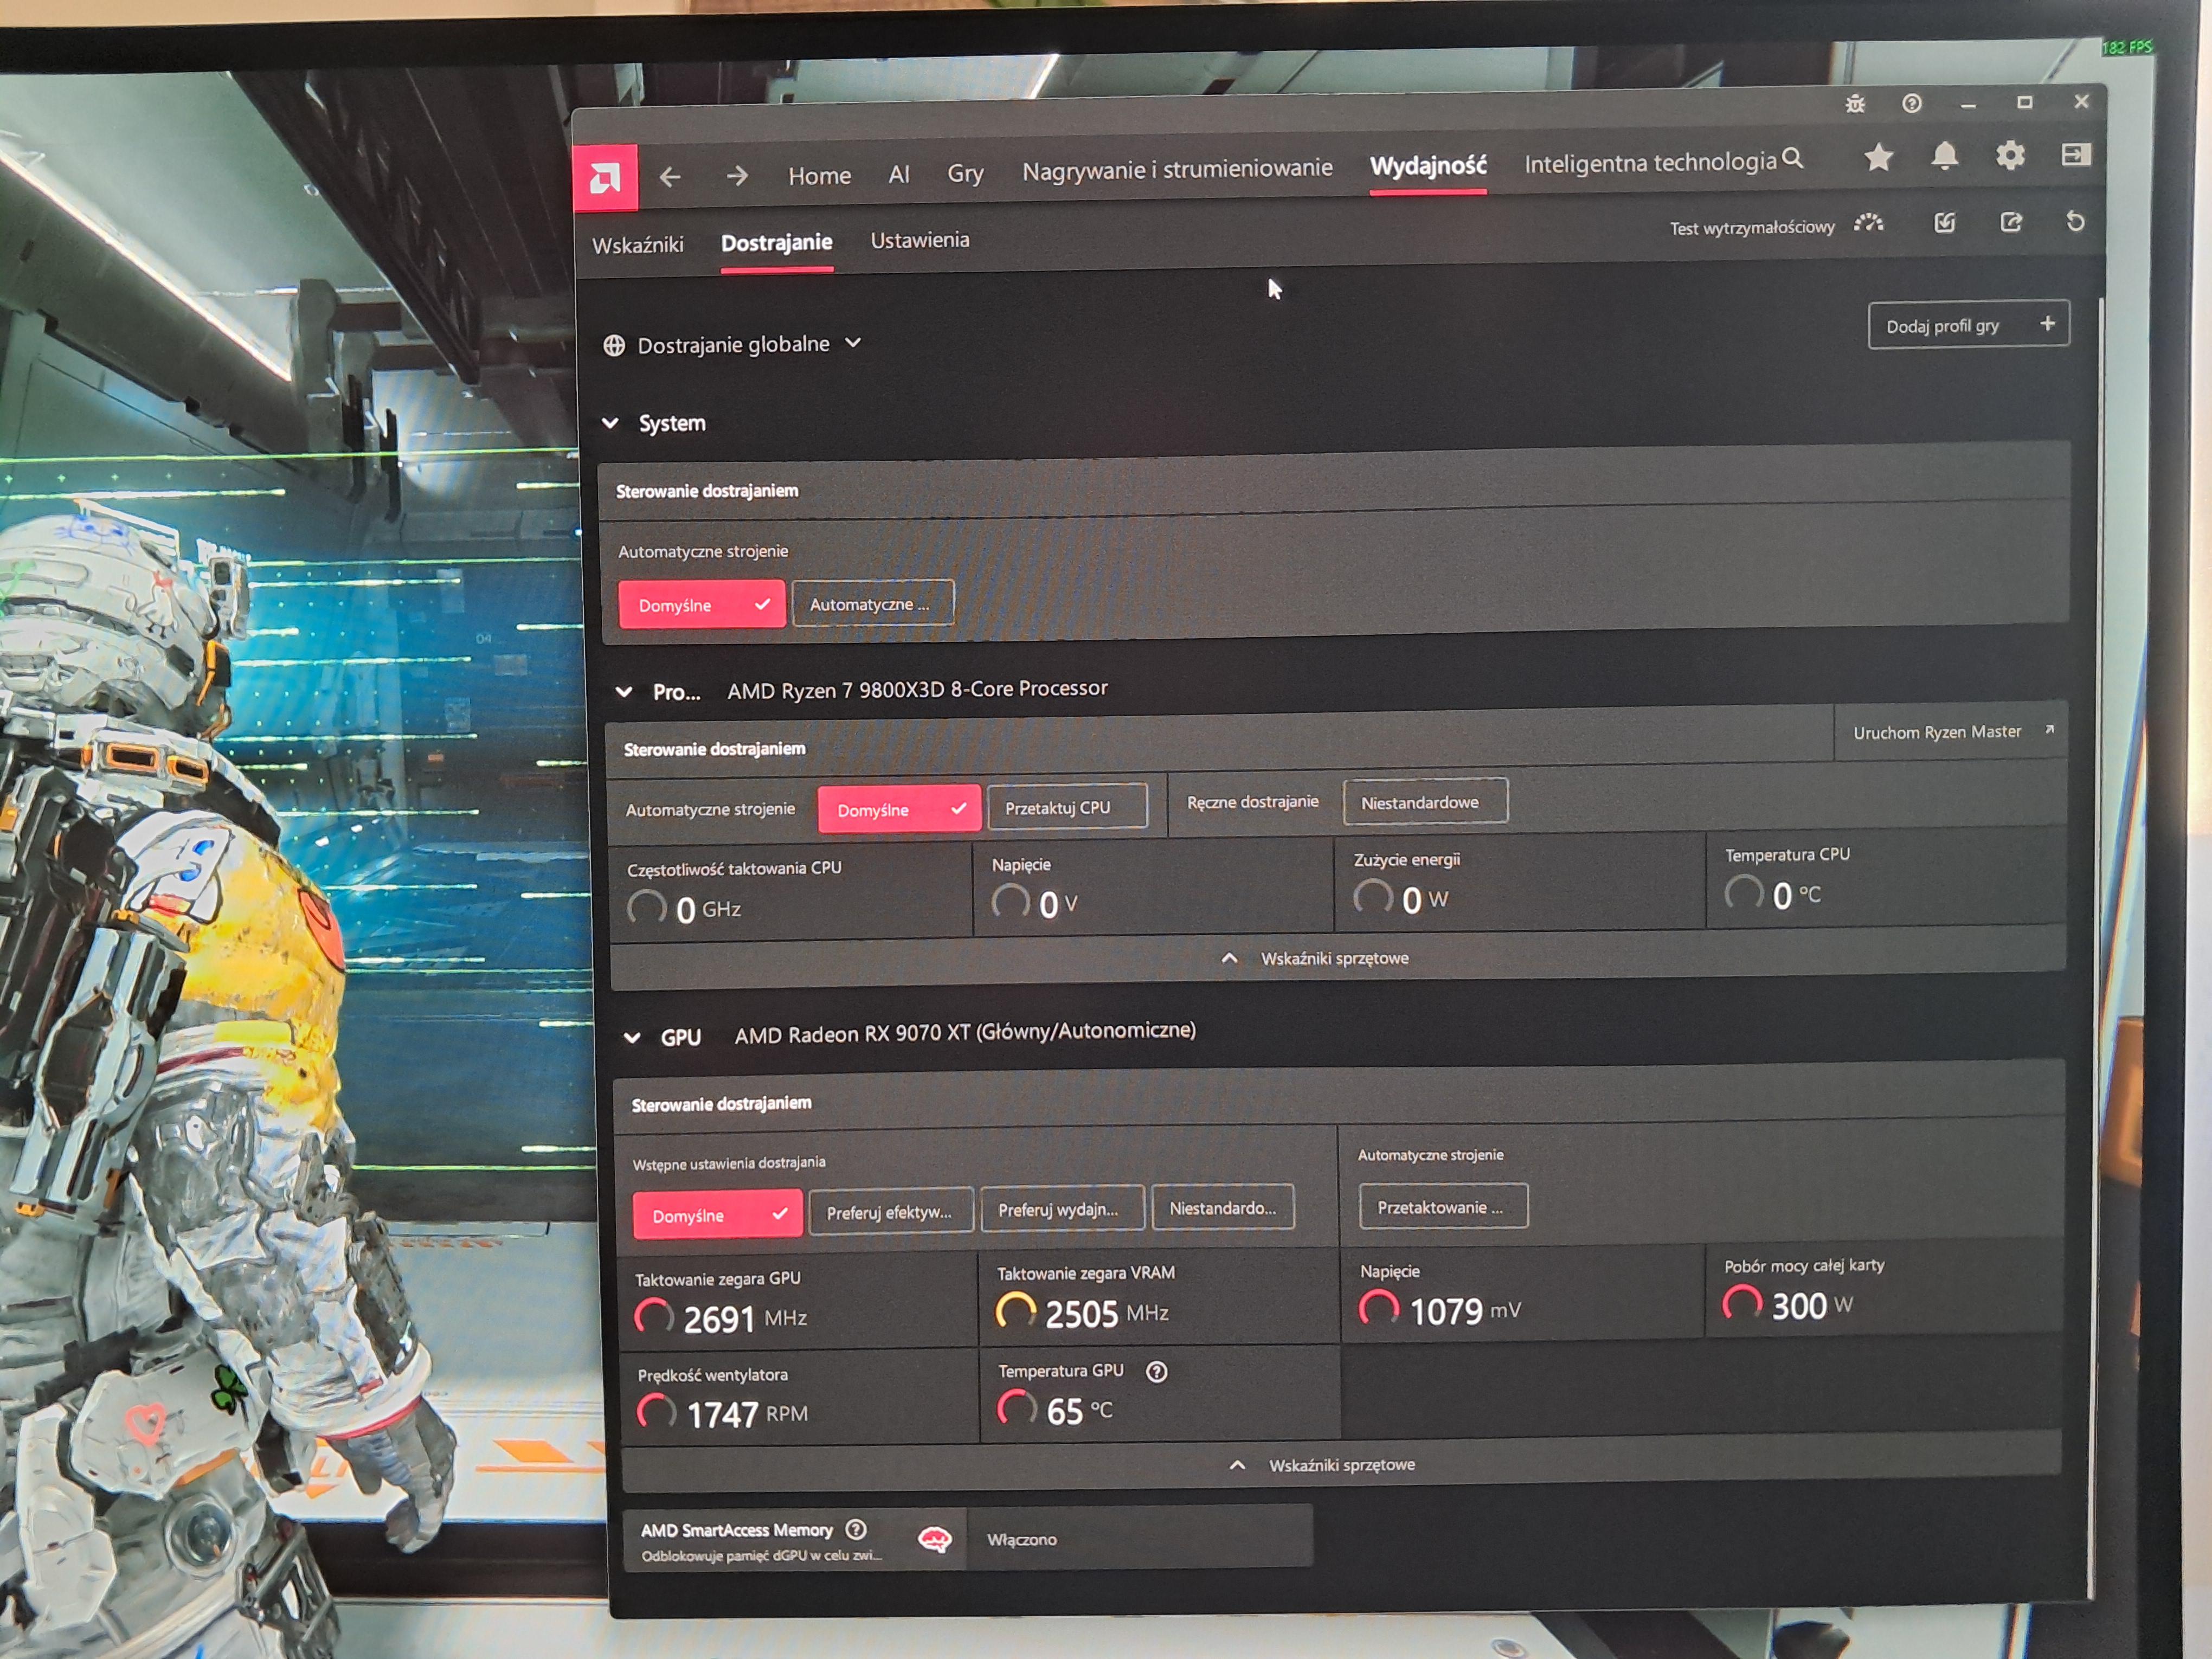
Task: Click the globe icon beside Dostrajanie globalne
Action: (614, 346)
